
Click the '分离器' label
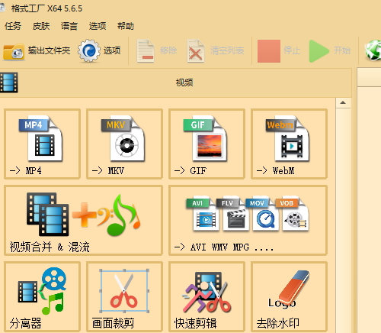(x=25, y=323)
